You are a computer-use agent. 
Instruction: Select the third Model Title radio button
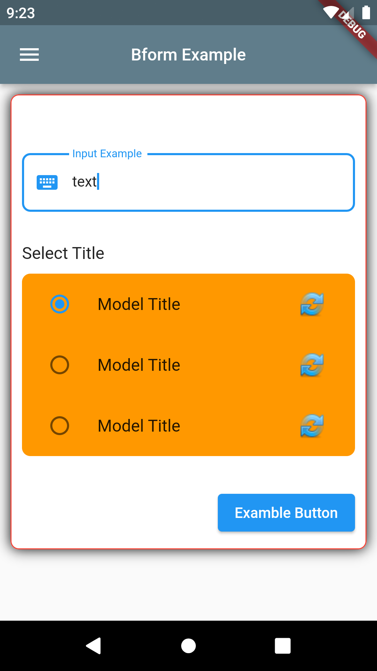pos(60,426)
